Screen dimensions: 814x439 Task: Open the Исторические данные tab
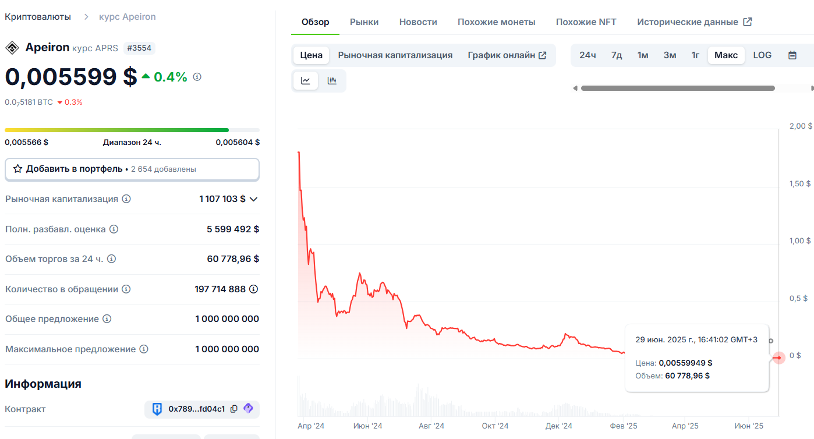(x=695, y=22)
